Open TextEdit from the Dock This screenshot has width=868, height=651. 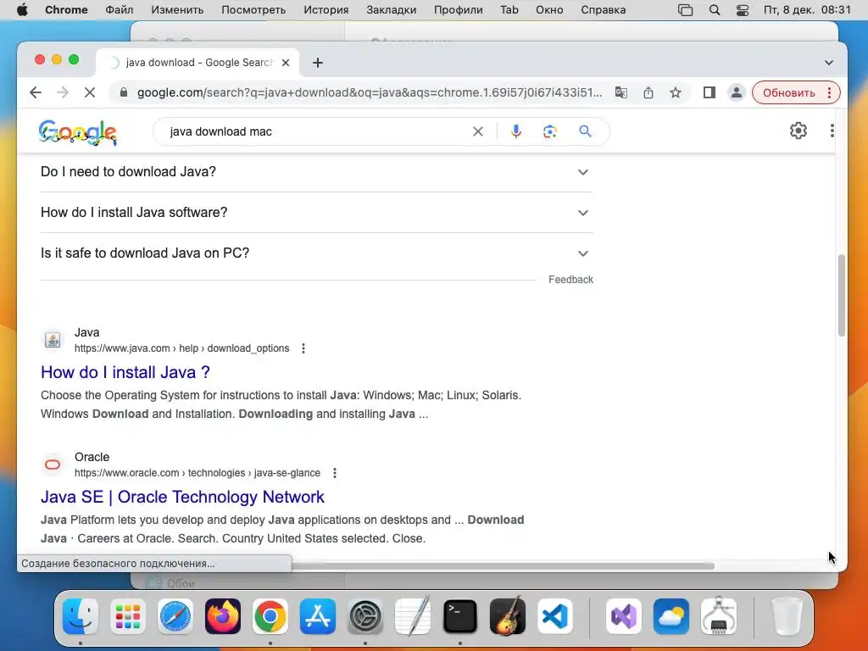pos(413,616)
